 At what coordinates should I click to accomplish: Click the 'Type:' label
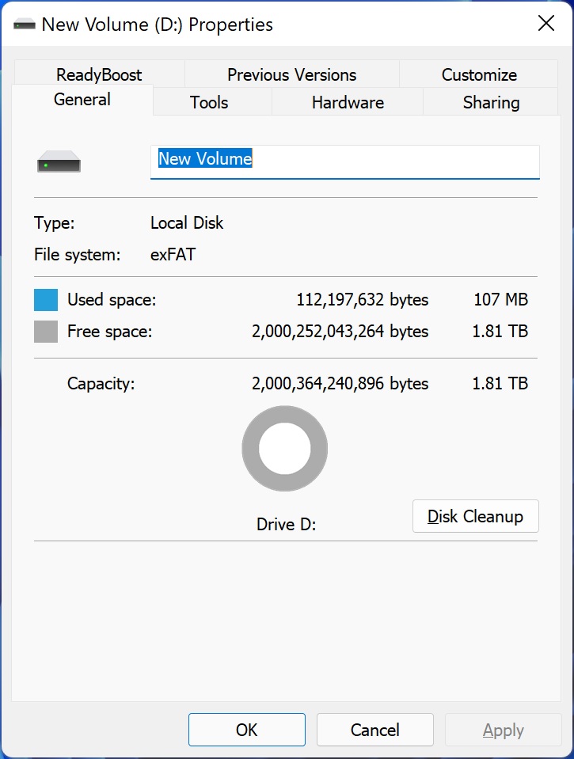coord(55,223)
